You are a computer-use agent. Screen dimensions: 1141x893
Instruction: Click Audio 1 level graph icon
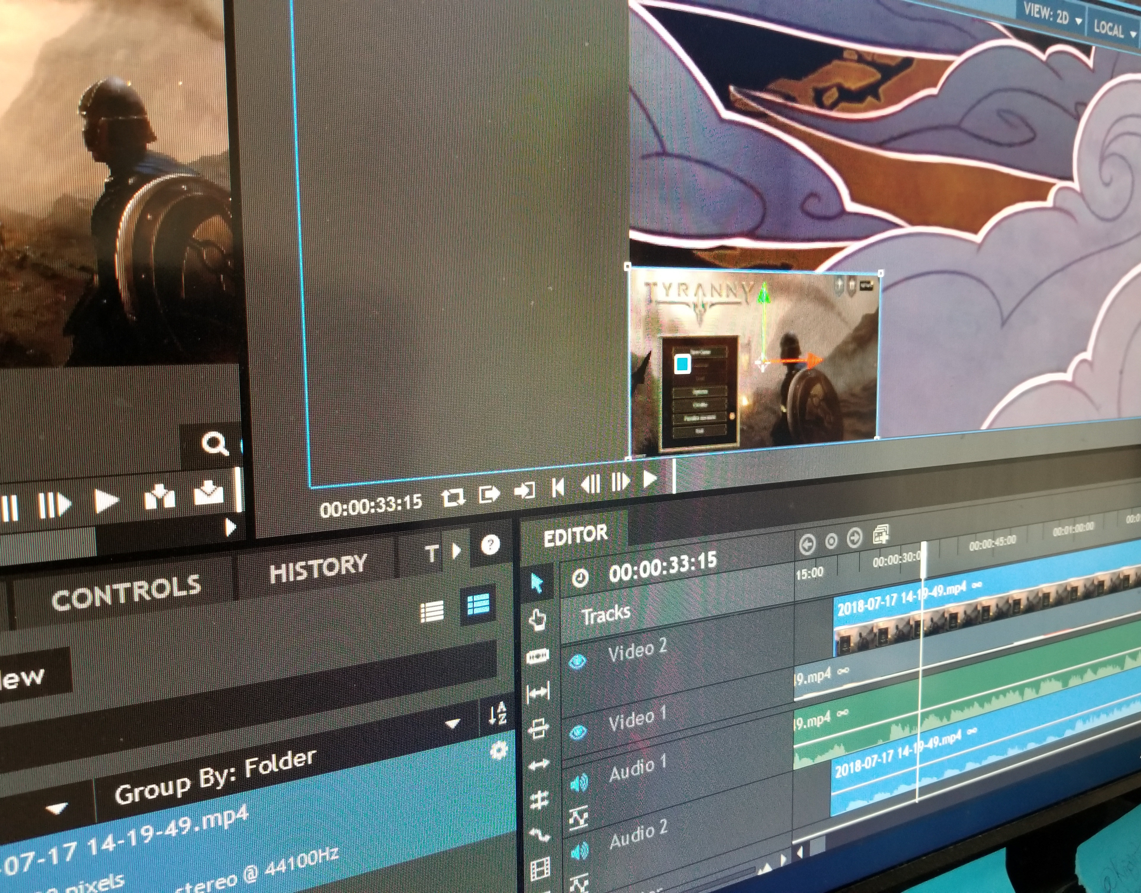(579, 818)
